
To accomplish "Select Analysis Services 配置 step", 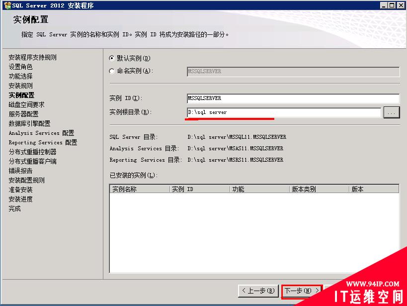I will [41, 133].
